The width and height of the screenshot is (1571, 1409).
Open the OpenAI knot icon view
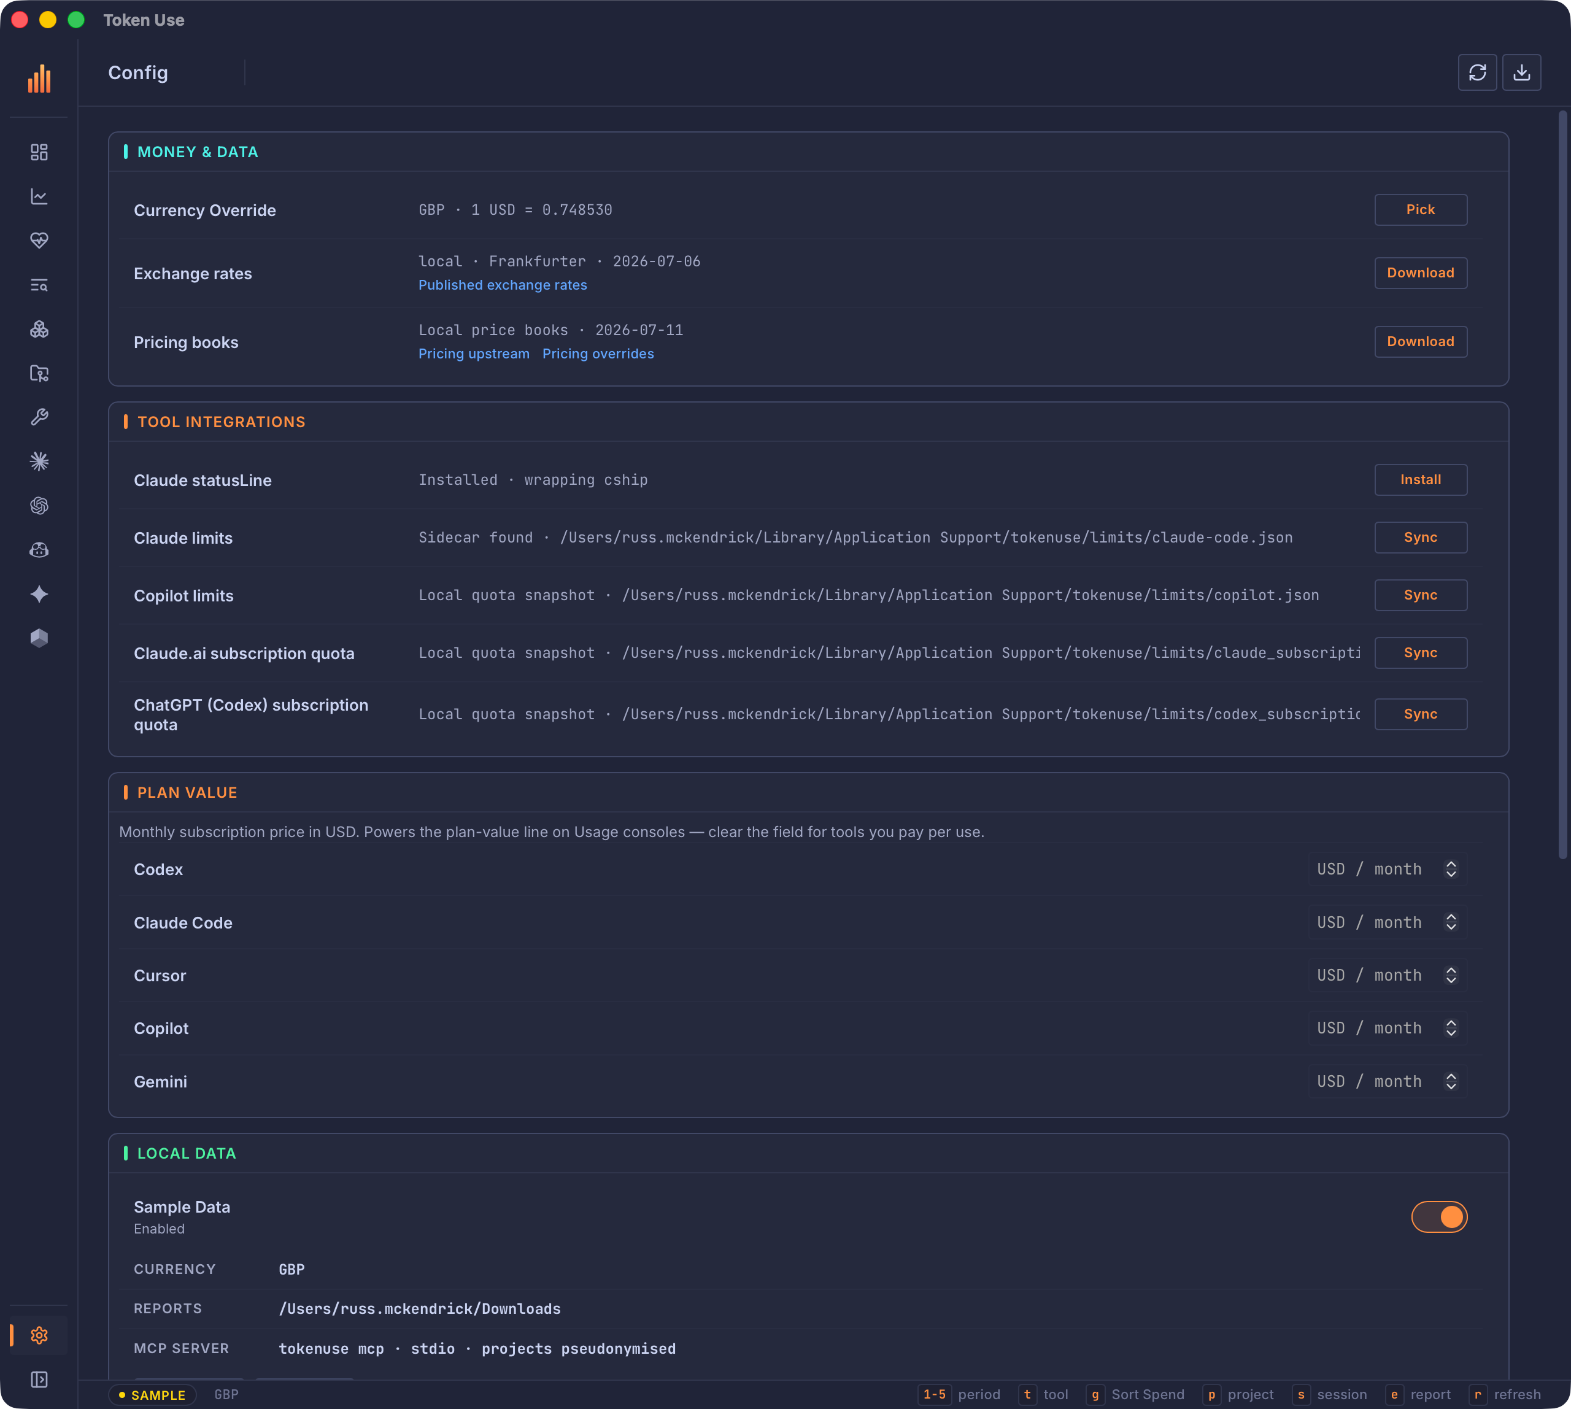39,506
